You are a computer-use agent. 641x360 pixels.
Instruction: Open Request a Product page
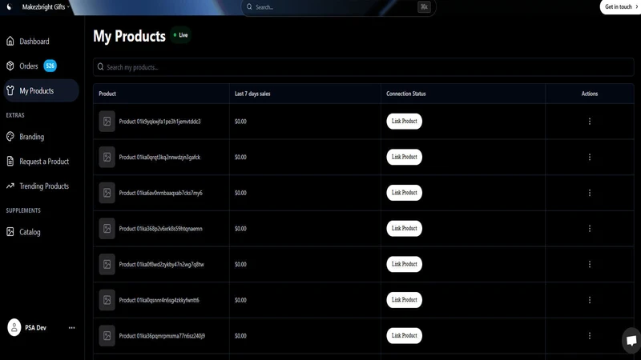41,162
